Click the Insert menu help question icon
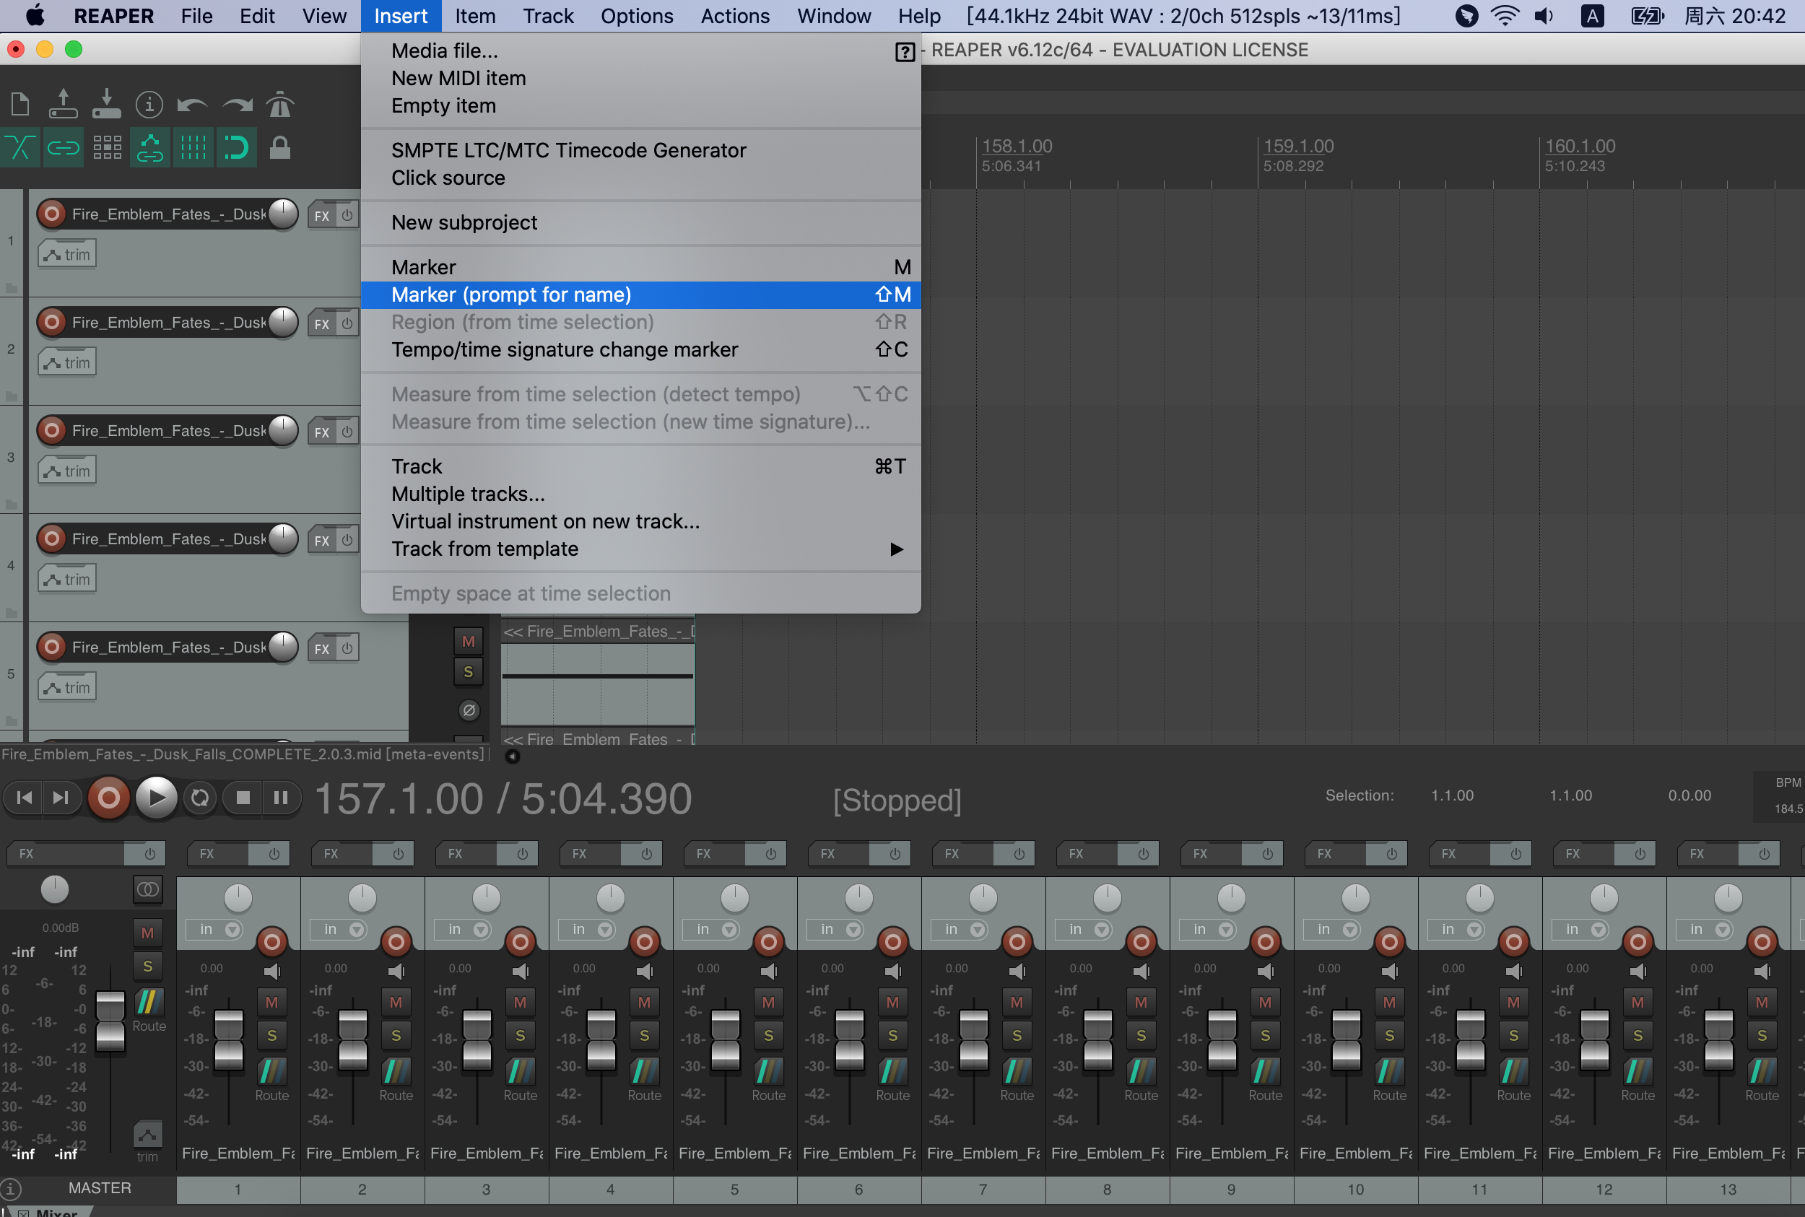The width and height of the screenshot is (1805, 1217). [x=904, y=52]
